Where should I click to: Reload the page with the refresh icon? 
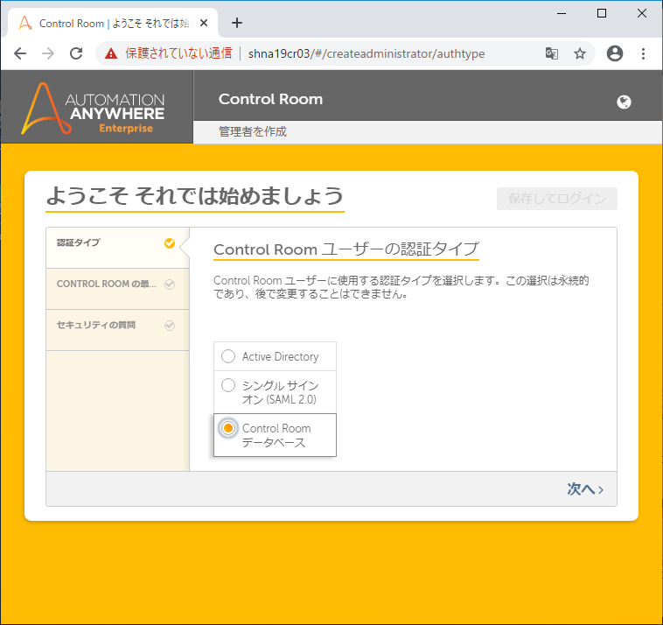(x=76, y=53)
